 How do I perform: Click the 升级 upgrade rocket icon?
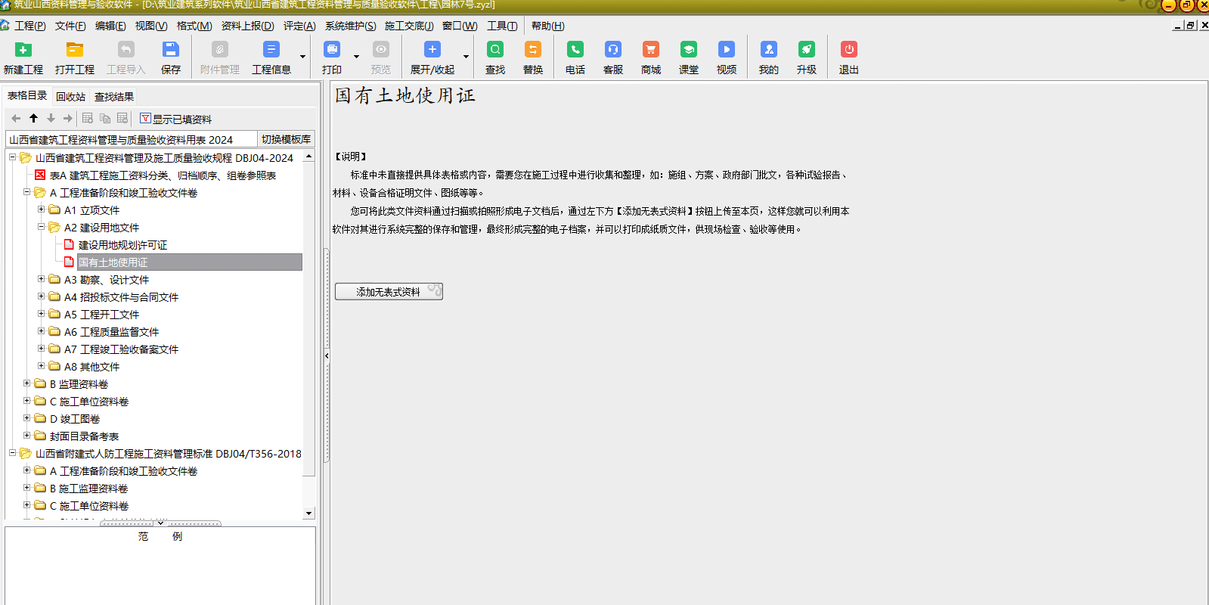pyautogui.click(x=806, y=51)
